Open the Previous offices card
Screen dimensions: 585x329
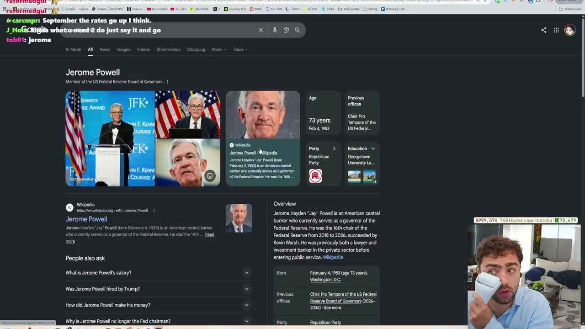point(362,114)
